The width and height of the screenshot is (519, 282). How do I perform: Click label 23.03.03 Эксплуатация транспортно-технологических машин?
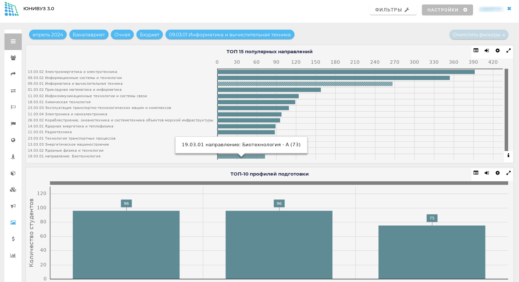tap(99, 108)
